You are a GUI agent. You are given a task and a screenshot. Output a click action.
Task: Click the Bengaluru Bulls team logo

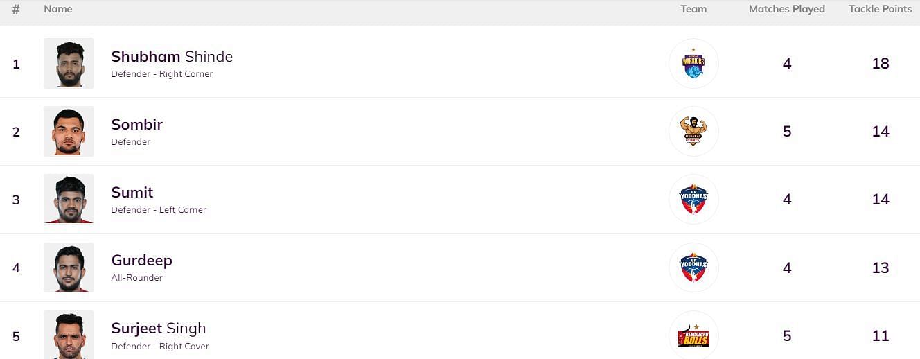[693, 335]
